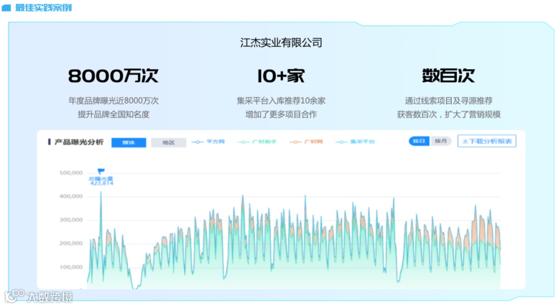Viewport: 559px width, 307px height.
Task: Select the 媒体 tab in exposure analysis
Action: 129,142
